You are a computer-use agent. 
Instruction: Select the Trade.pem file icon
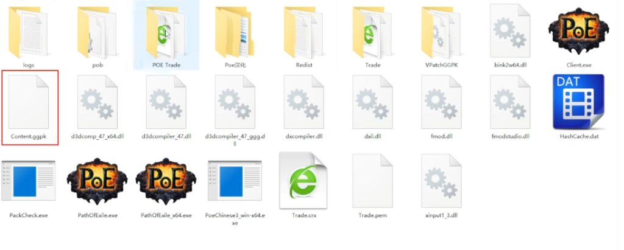[373, 181]
